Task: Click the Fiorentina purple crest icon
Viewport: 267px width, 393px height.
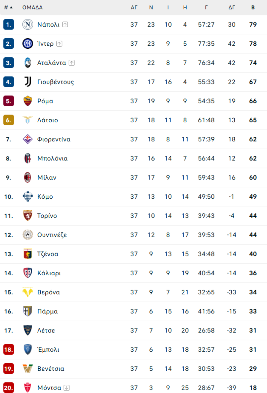Action: [28, 139]
